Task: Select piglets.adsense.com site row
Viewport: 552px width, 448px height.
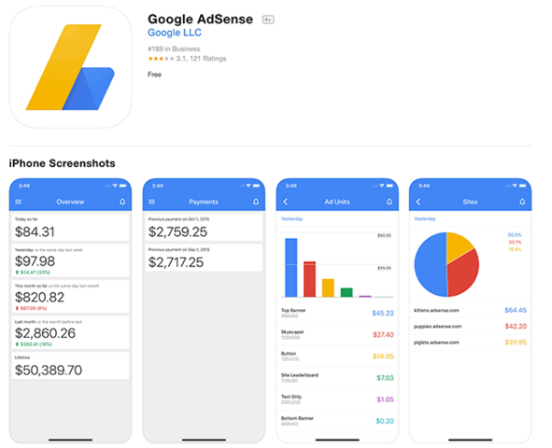Action: point(471,343)
